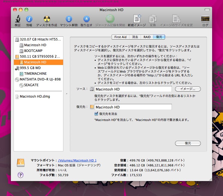This screenshot has height=196, width=223.
Task: Switch to the First Aid tab
Action: pyautogui.click(x=120, y=37)
